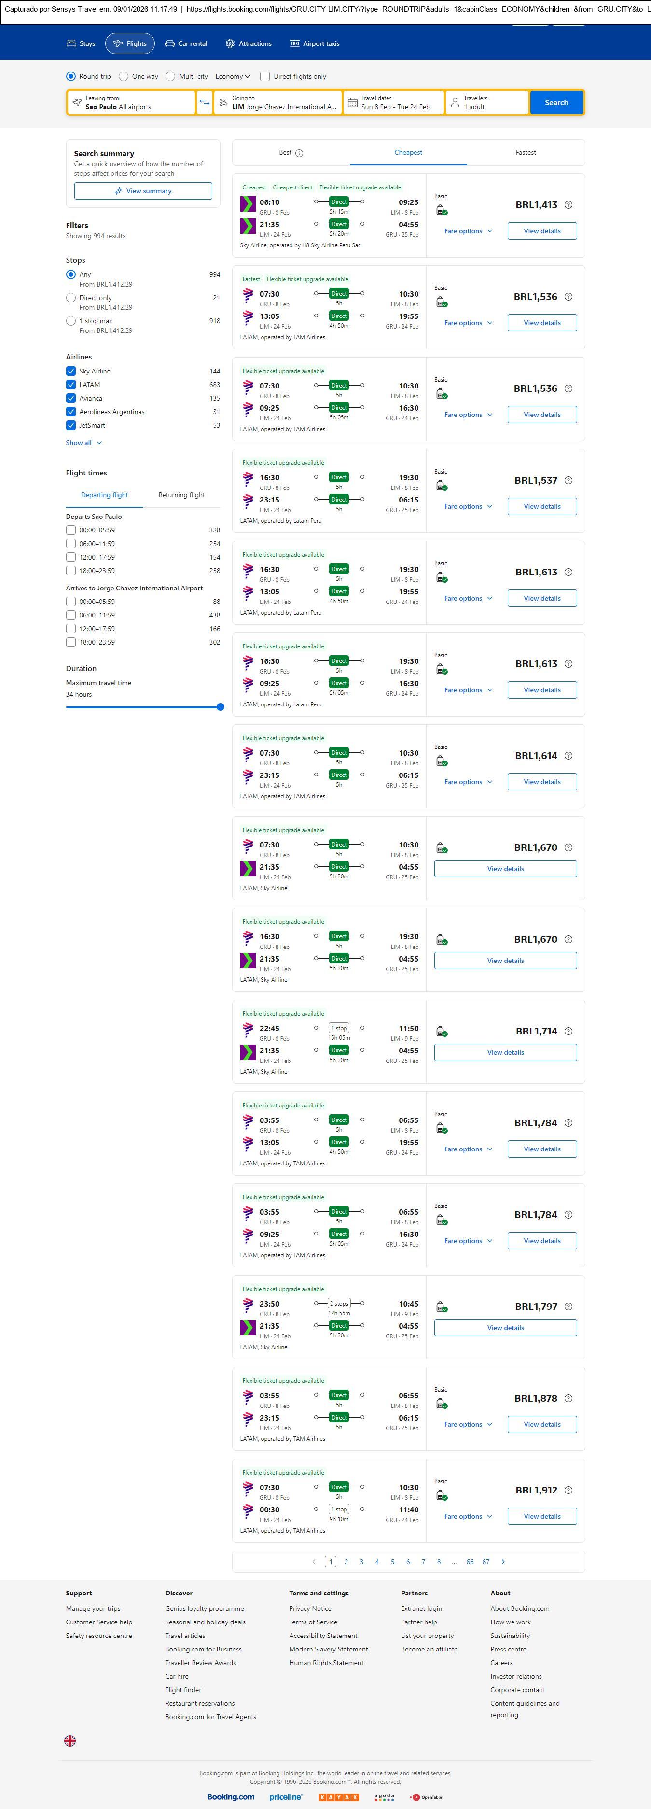Enable the Direct flights only checkbox

point(265,76)
